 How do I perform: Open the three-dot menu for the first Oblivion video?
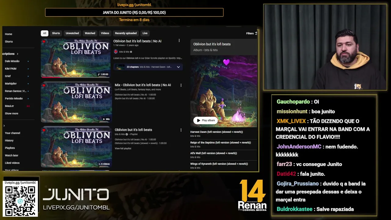pyautogui.click(x=179, y=41)
